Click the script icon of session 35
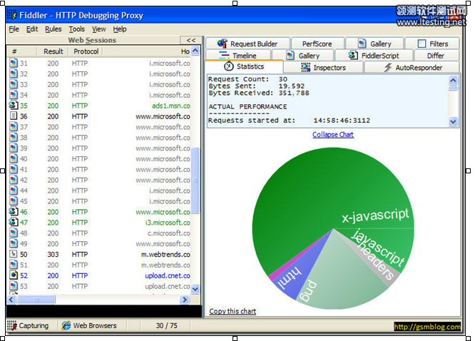 pyautogui.click(x=14, y=106)
